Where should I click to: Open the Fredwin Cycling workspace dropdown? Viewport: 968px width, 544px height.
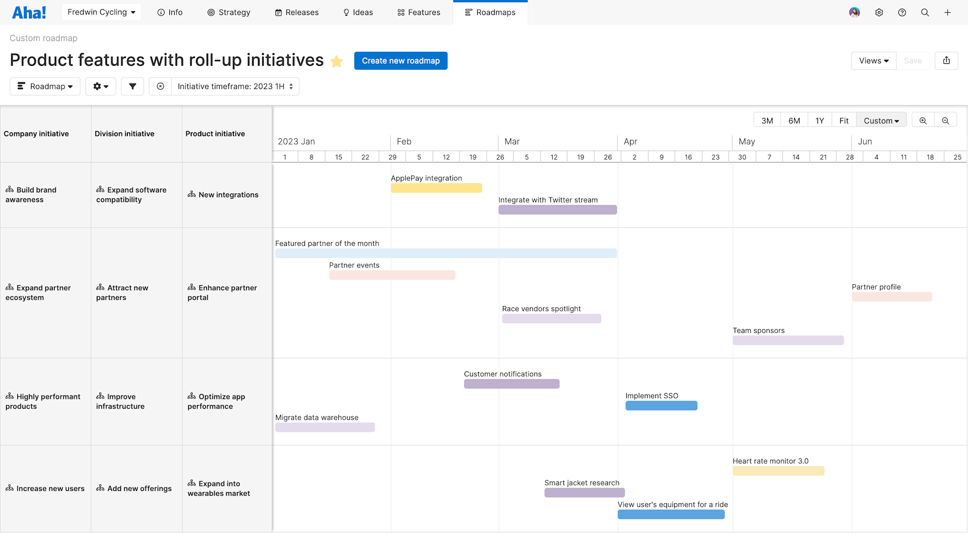coord(101,12)
